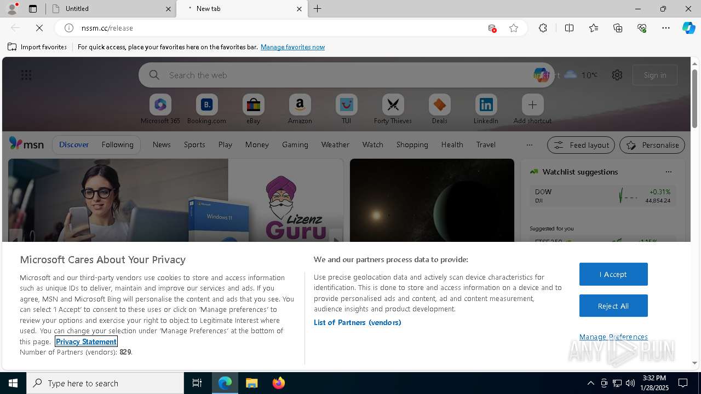This screenshot has width=701, height=394.
Task: Open the Microsoft apps grid launcher
Action: click(26, 75)
